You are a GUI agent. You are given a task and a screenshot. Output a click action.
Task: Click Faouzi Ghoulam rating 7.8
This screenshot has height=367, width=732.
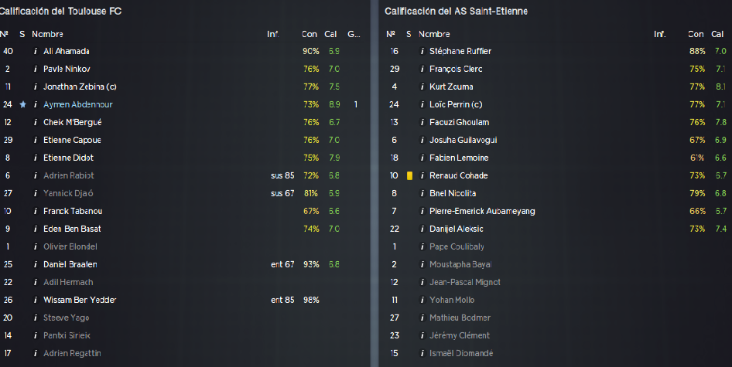coord(721,122)
